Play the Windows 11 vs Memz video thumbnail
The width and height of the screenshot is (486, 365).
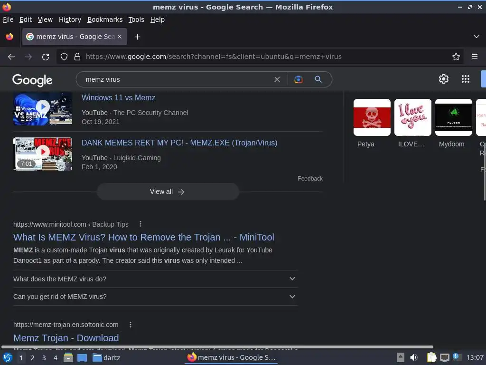(x=43, y=108)
